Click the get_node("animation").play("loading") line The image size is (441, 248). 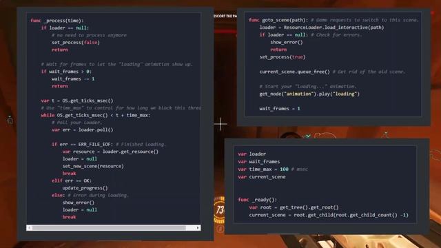coord(309,94)
